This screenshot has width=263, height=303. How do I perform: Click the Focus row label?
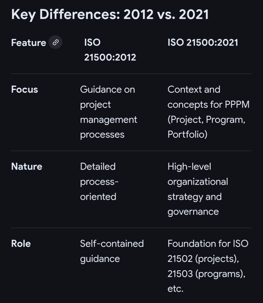click(25, 89)
